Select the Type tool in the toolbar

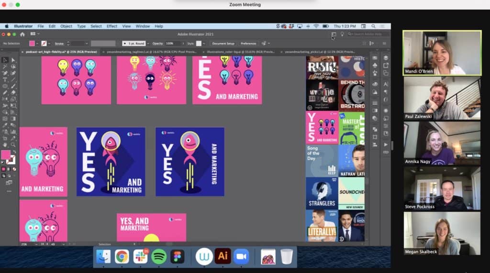pos(5,79)
